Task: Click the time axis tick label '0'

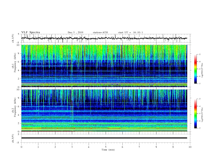Action: point(21,147)
